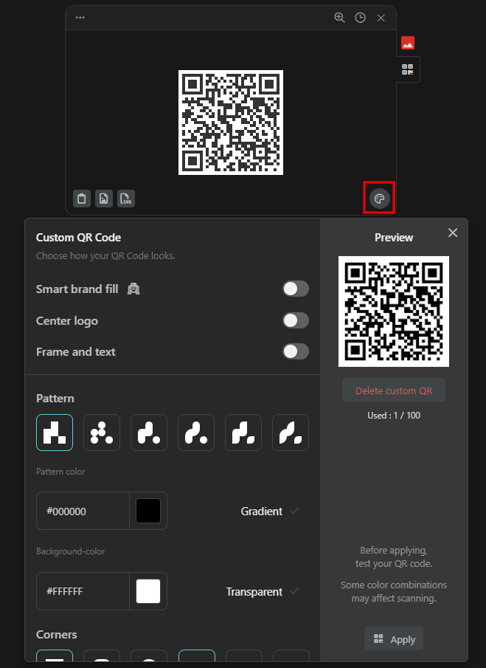The height and width of the screenshot is (668, 486).
Task: Enable the Frame and text toggle
Action: pos(296,351)
